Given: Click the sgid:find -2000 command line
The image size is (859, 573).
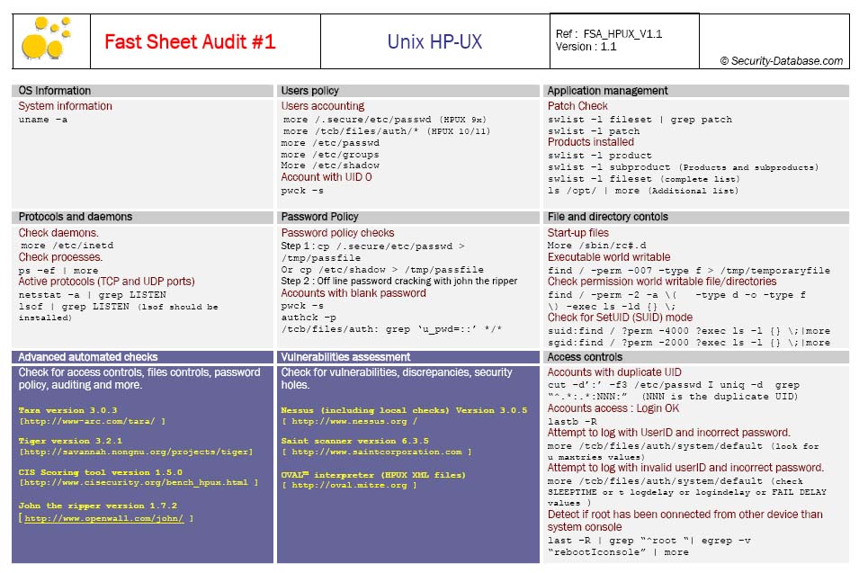Looking at the screenshot, I should (689, 343).
